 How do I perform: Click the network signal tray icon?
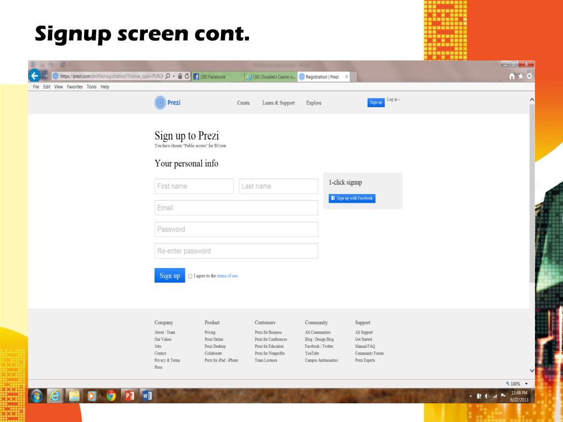[495, 396]
